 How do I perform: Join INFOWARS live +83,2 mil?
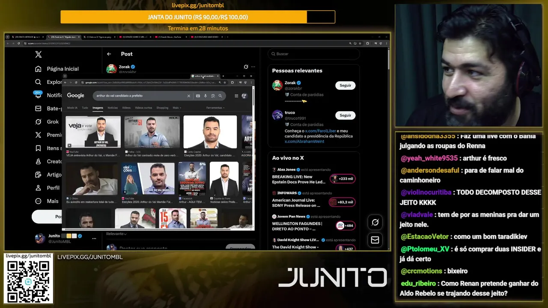(x=342, y=202)
